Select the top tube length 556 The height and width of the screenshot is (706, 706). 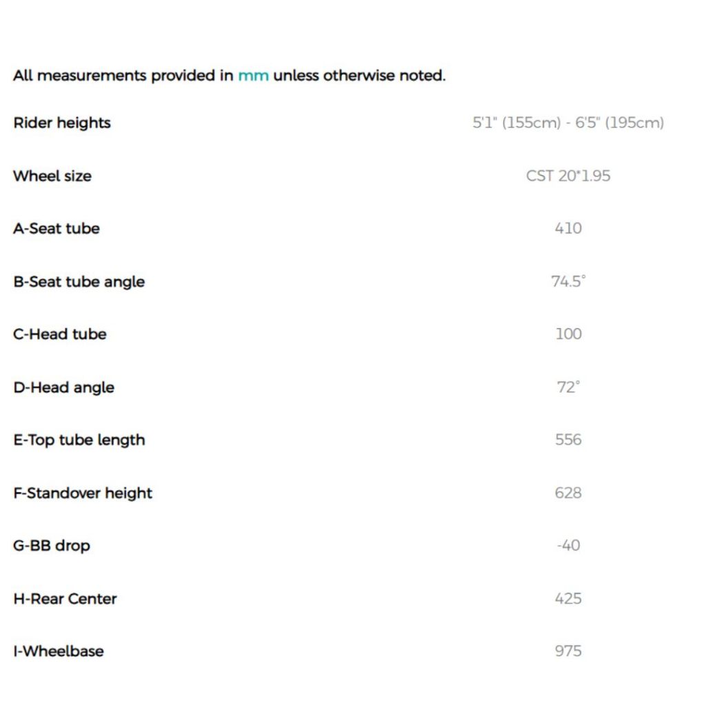point(568,440)
